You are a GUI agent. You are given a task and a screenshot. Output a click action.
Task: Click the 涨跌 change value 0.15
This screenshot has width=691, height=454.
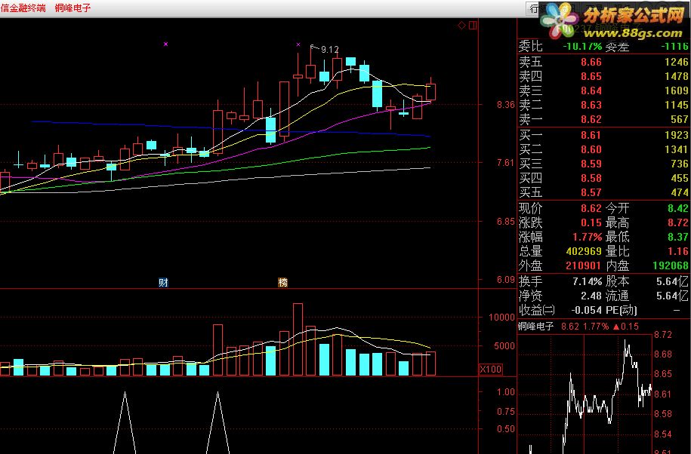[591, 222]
